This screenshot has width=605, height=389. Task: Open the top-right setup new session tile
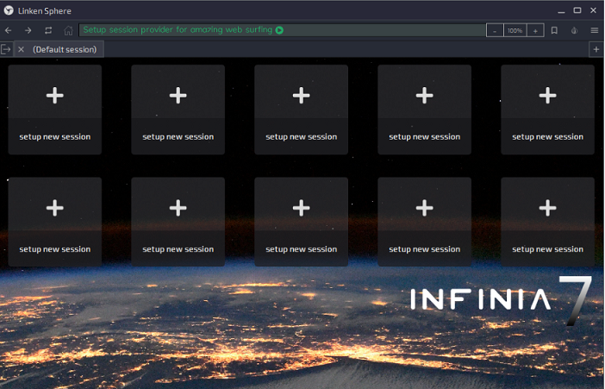[547, 110]
